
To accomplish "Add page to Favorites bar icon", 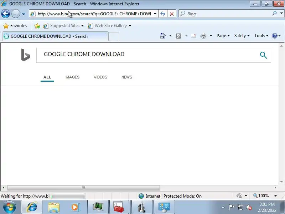I will tap(37, 26).
